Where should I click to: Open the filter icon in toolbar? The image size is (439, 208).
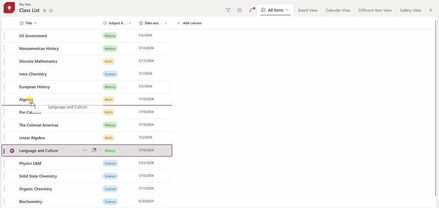[x=228, y=10]
